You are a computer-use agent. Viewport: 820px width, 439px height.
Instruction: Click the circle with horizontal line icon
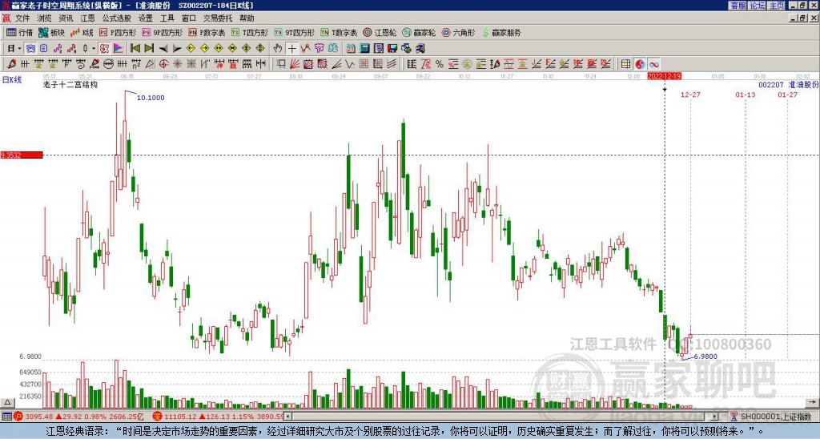(x=108, y=64)
